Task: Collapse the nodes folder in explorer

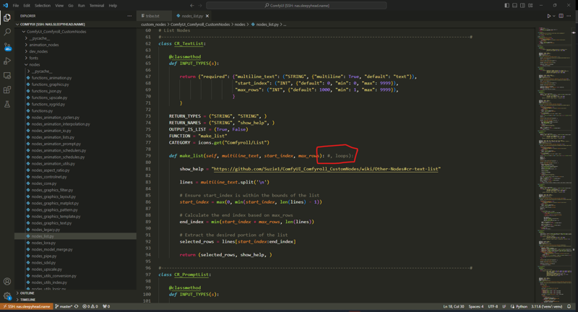Action: tap(34, 65)
